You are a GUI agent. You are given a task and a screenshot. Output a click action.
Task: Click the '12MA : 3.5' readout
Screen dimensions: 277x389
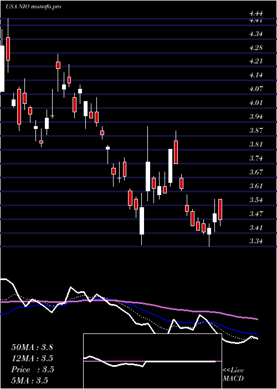(x=32, y=358)
